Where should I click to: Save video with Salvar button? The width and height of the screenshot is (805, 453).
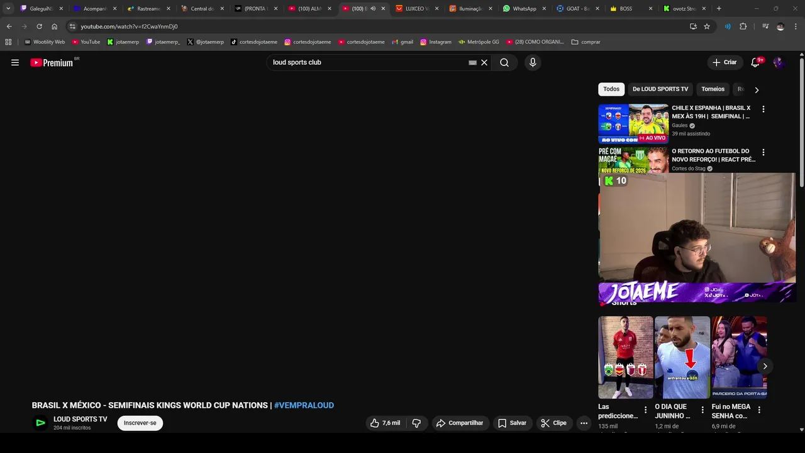coord(513,423)
